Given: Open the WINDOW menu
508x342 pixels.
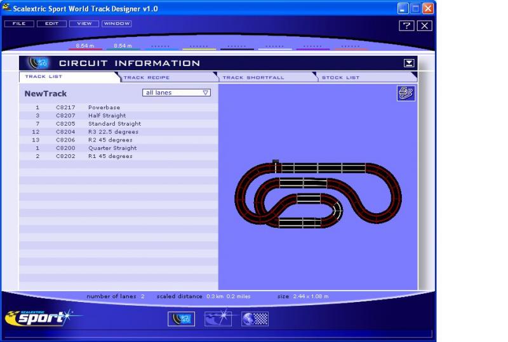Looking at the screenshot, I should [116, 23].
